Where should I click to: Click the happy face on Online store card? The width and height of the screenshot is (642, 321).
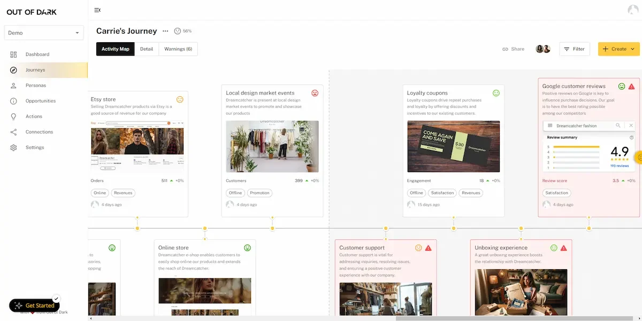(247, 248)
